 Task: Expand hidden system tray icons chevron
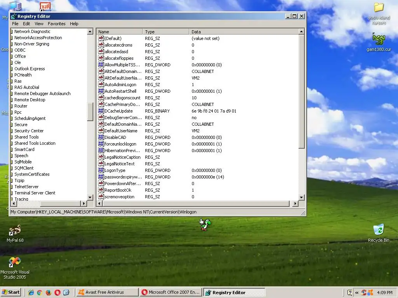tap(357, 293)
